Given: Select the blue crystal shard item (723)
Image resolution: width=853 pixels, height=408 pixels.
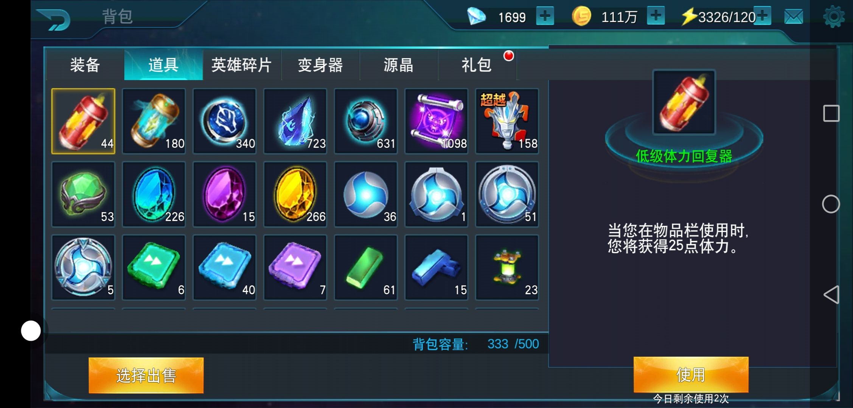Looking at the screenshot, I should coord(295,121).
